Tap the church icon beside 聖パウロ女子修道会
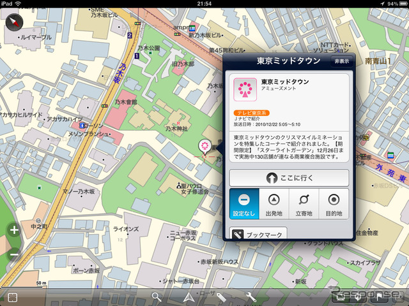This screenshot has width=409, height=306. pyautogui.click(x=179, y=186)
